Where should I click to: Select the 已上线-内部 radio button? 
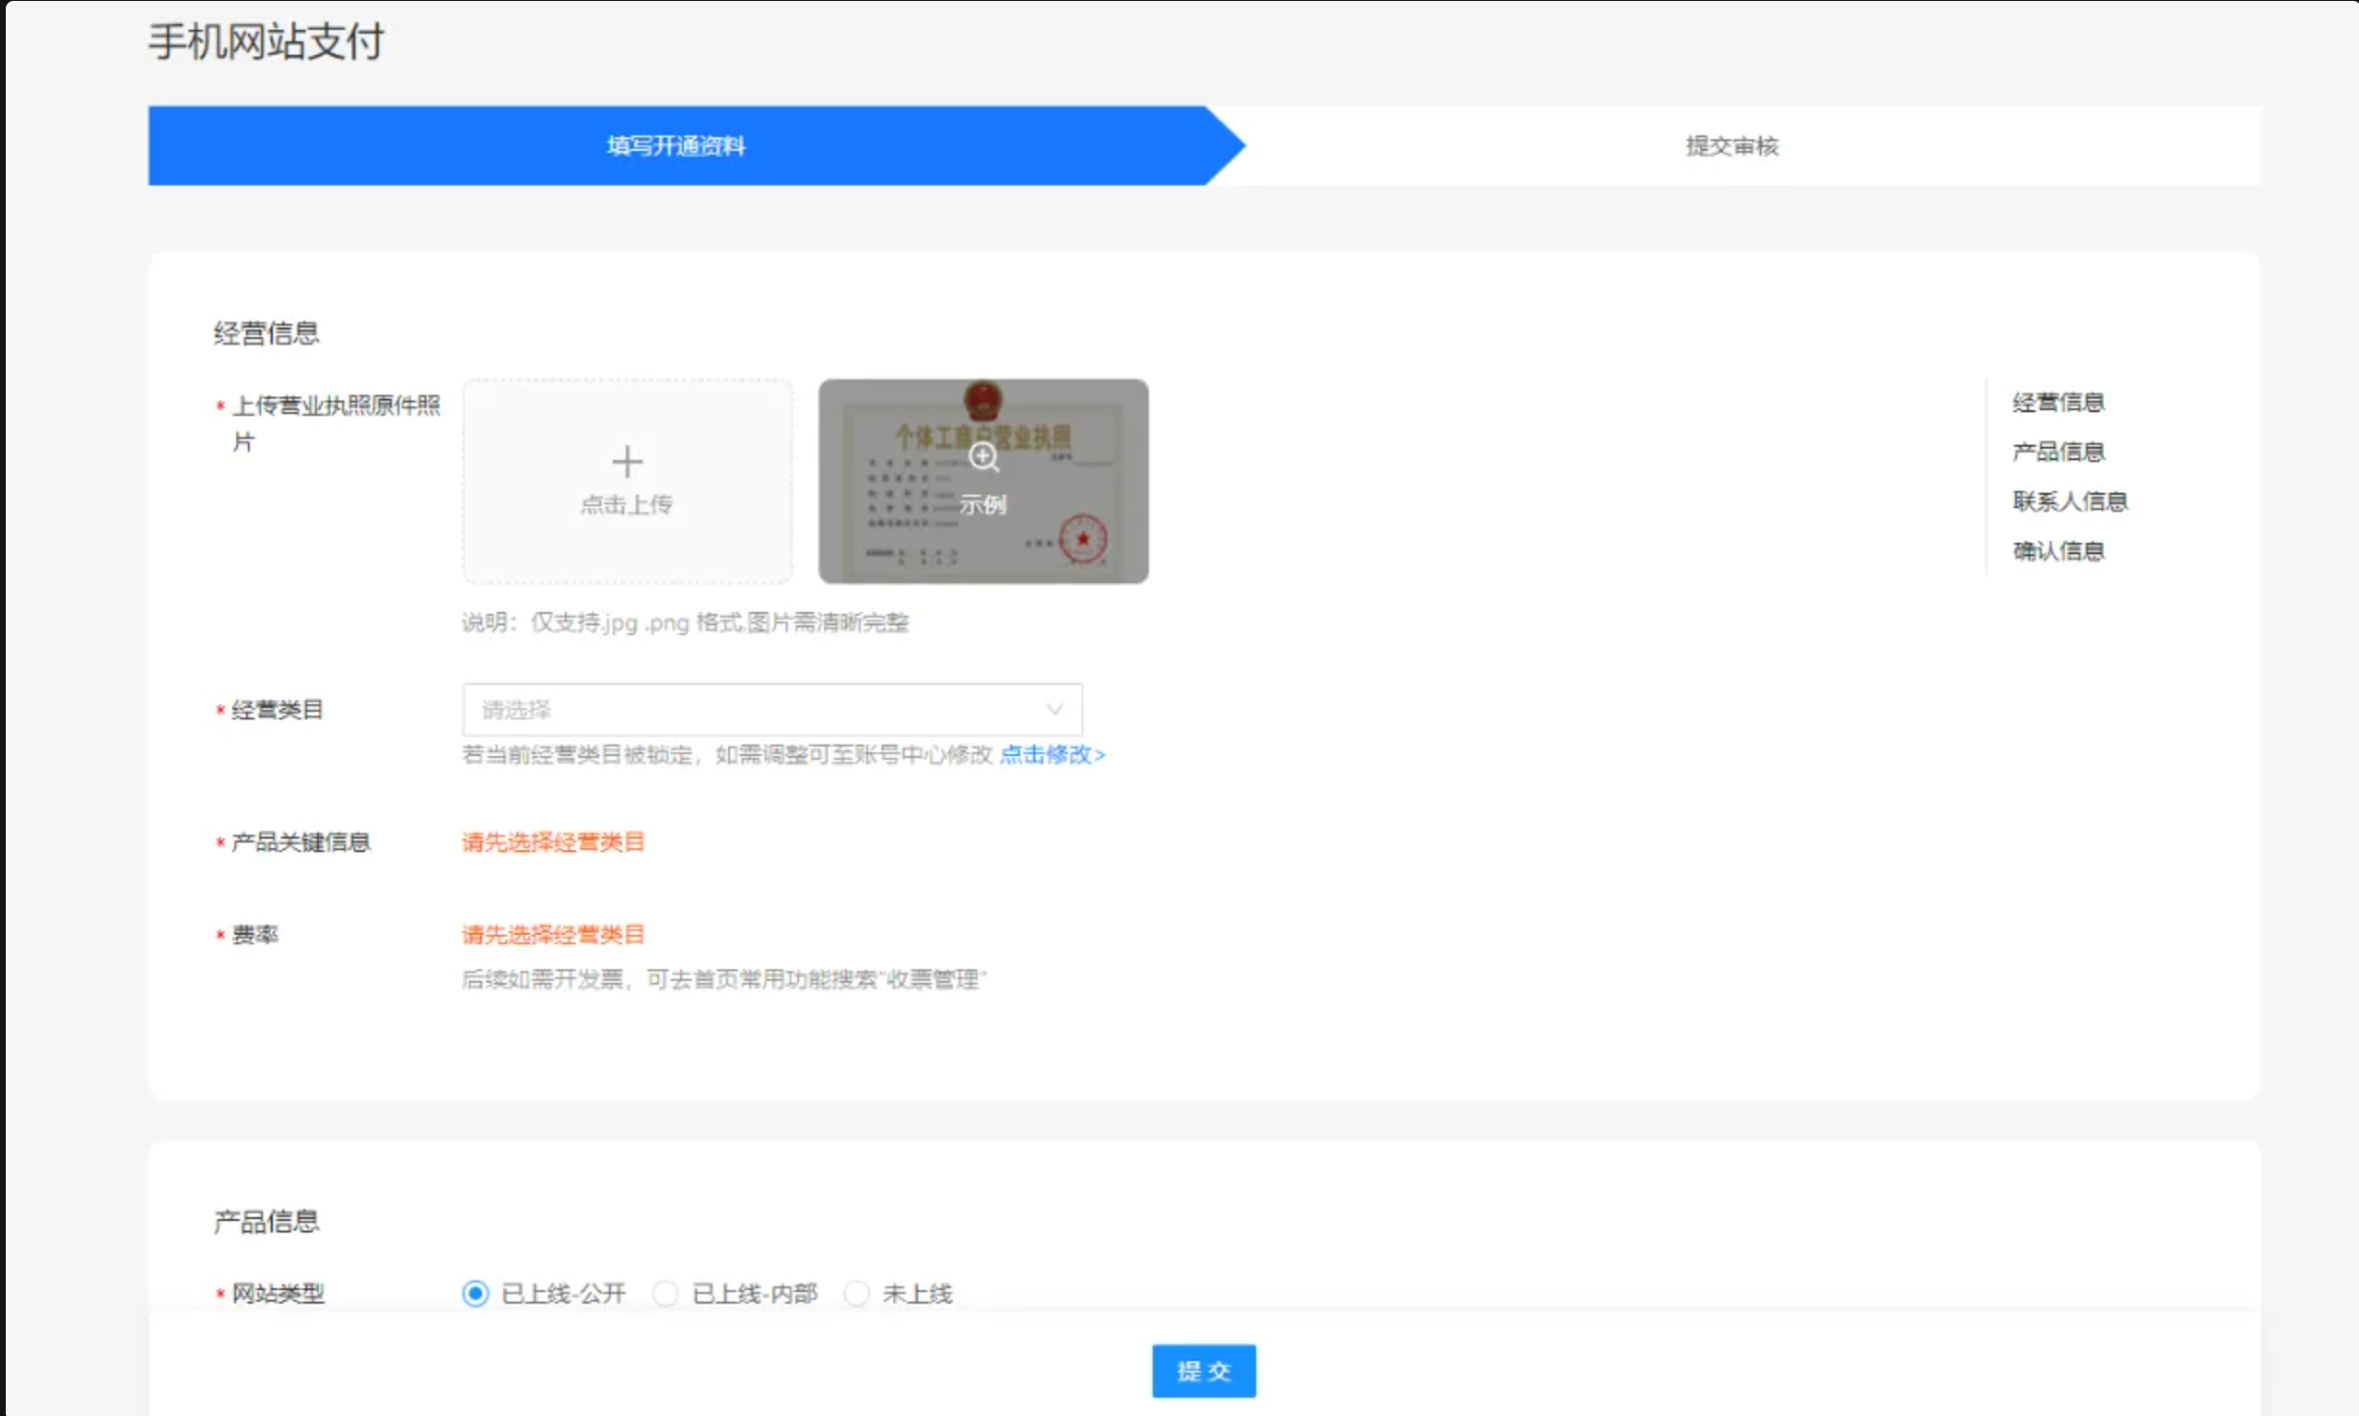pos(665,1293)
